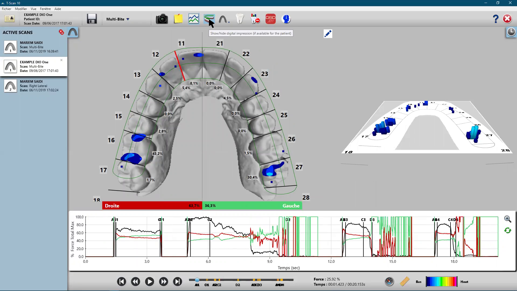Open the Modifier menu
This screenshot has height=291, width=517.
21,9
